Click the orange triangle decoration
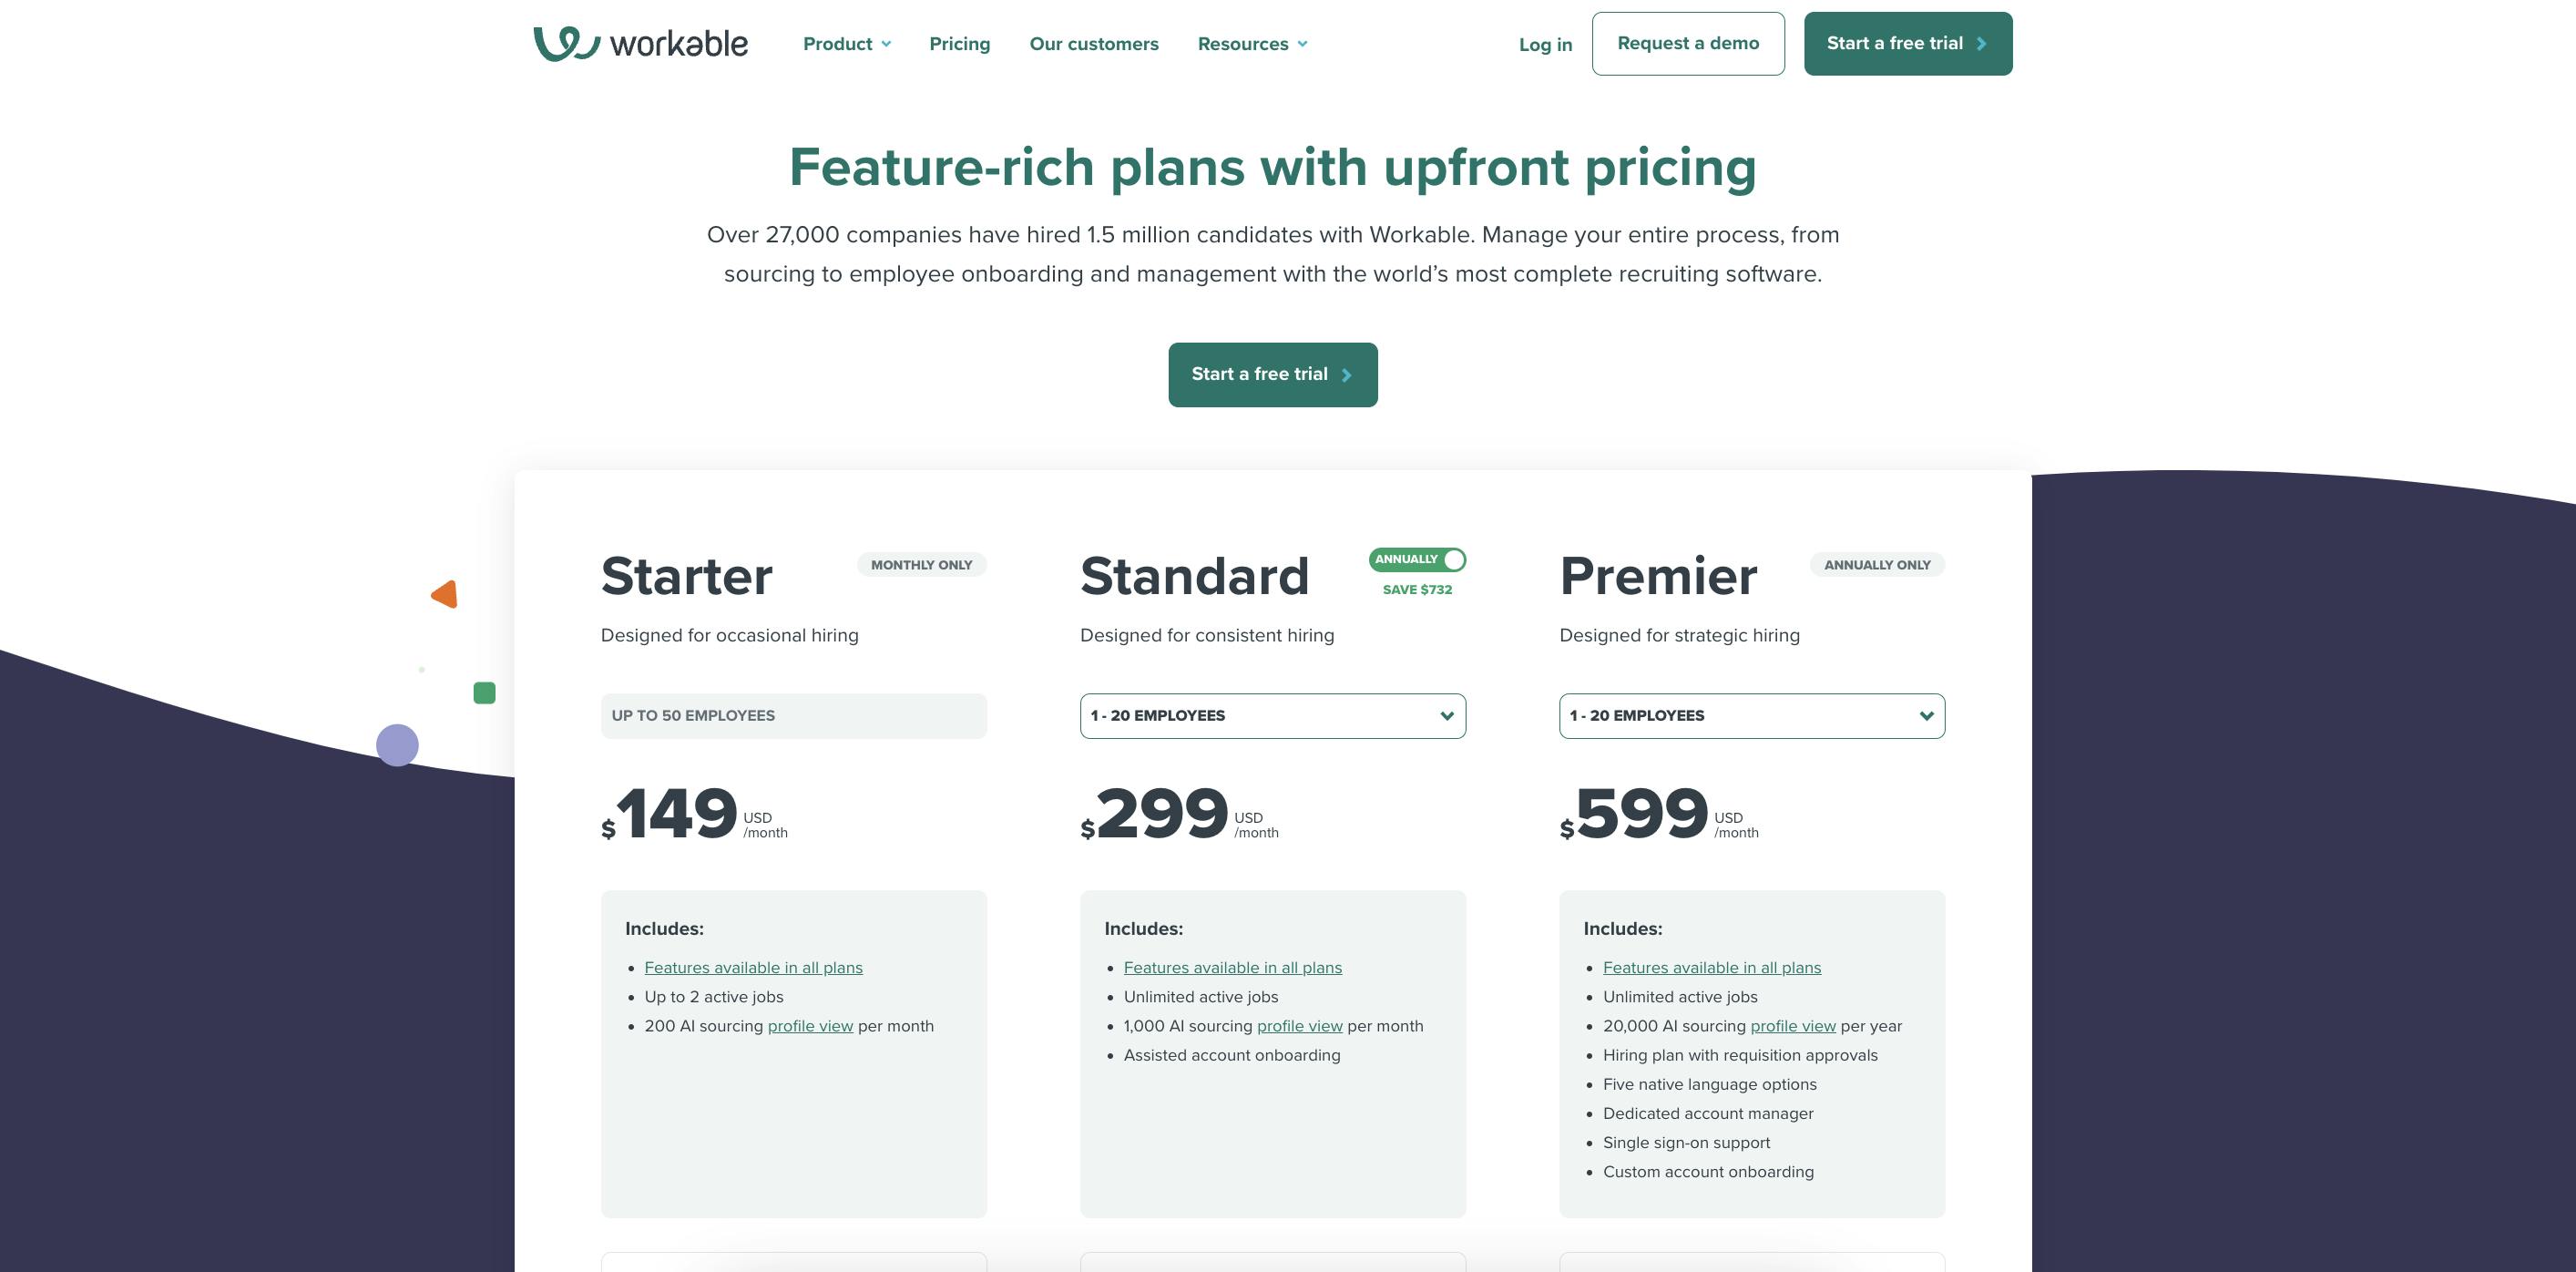The image size is (2576, 1272). (445, 595)
